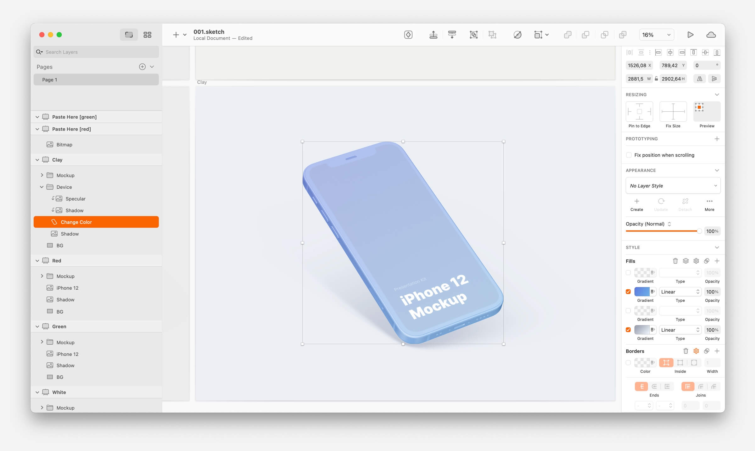Expand the Mockup group under Clay
This screenshot has height=451, width=755.
click(42, 175)
